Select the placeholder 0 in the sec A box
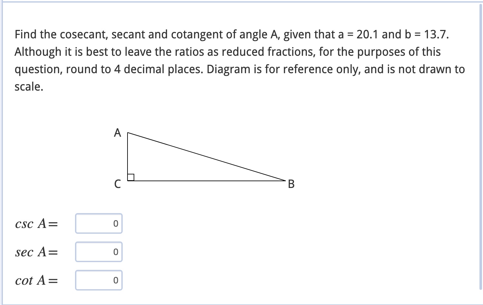Screen dimensions: 483x305 (115, 252)
